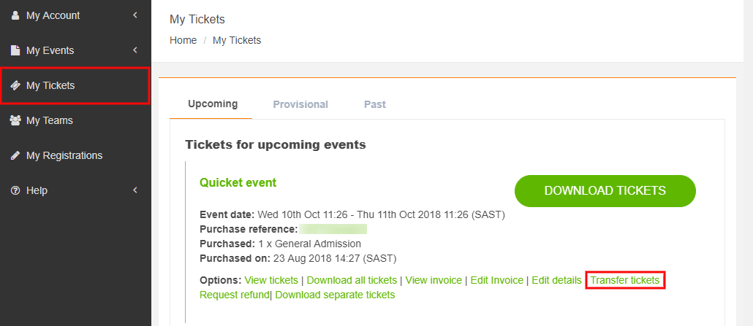Click the Edit details link
Viewport: 753px width, 326px height.
point(556,280)
